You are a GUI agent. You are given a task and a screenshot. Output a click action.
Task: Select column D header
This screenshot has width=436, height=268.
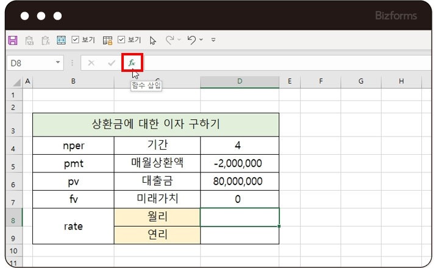pyautogui.click(x=240, y=81)
